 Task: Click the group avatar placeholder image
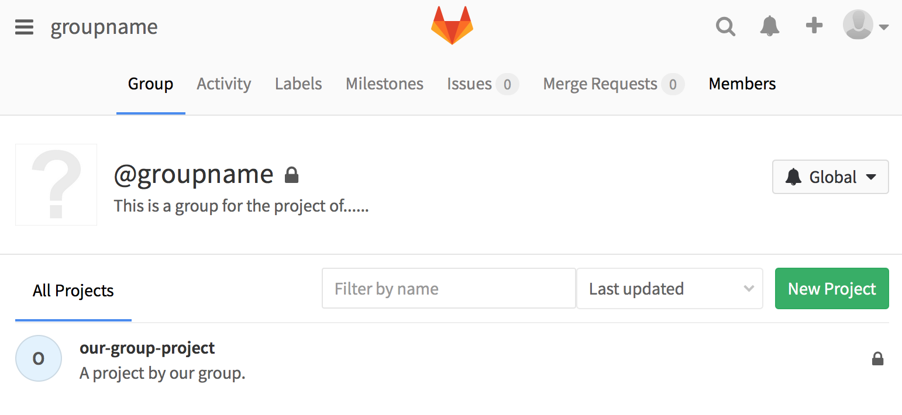point(56,185)
